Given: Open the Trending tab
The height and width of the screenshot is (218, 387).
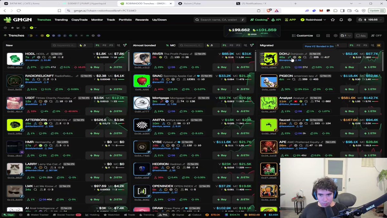Looking at the screenshot, I should [61, 20].
